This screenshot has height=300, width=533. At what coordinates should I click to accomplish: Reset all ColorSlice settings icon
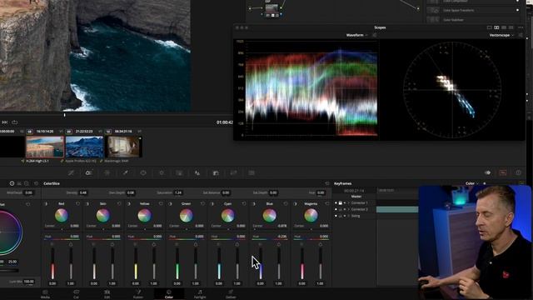pyautogui.click(x=327, y=183)
